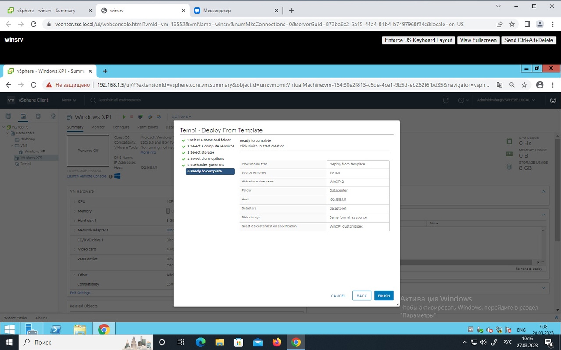The width and height of the screenshot is (561, 350).
Task: Click vSphere refresh icon in header
Action: coord(446,100)
